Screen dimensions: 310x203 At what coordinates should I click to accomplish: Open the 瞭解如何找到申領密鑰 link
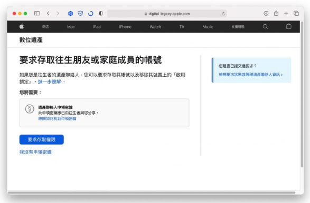58,118
